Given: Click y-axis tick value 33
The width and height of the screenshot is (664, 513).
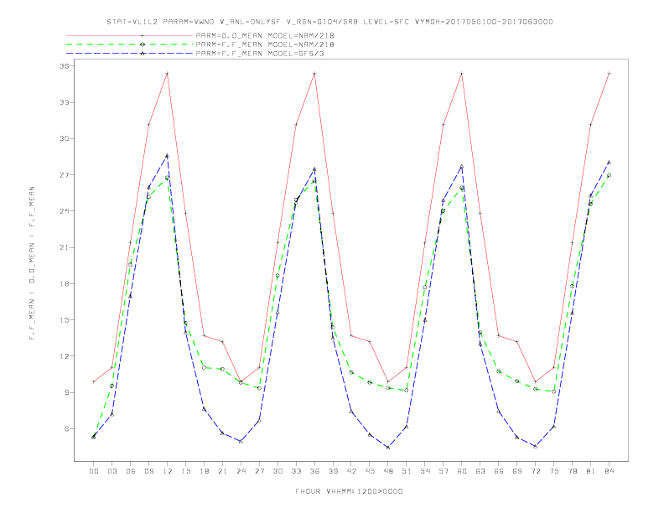Looking at the screenshot, I should coord(64,102).
